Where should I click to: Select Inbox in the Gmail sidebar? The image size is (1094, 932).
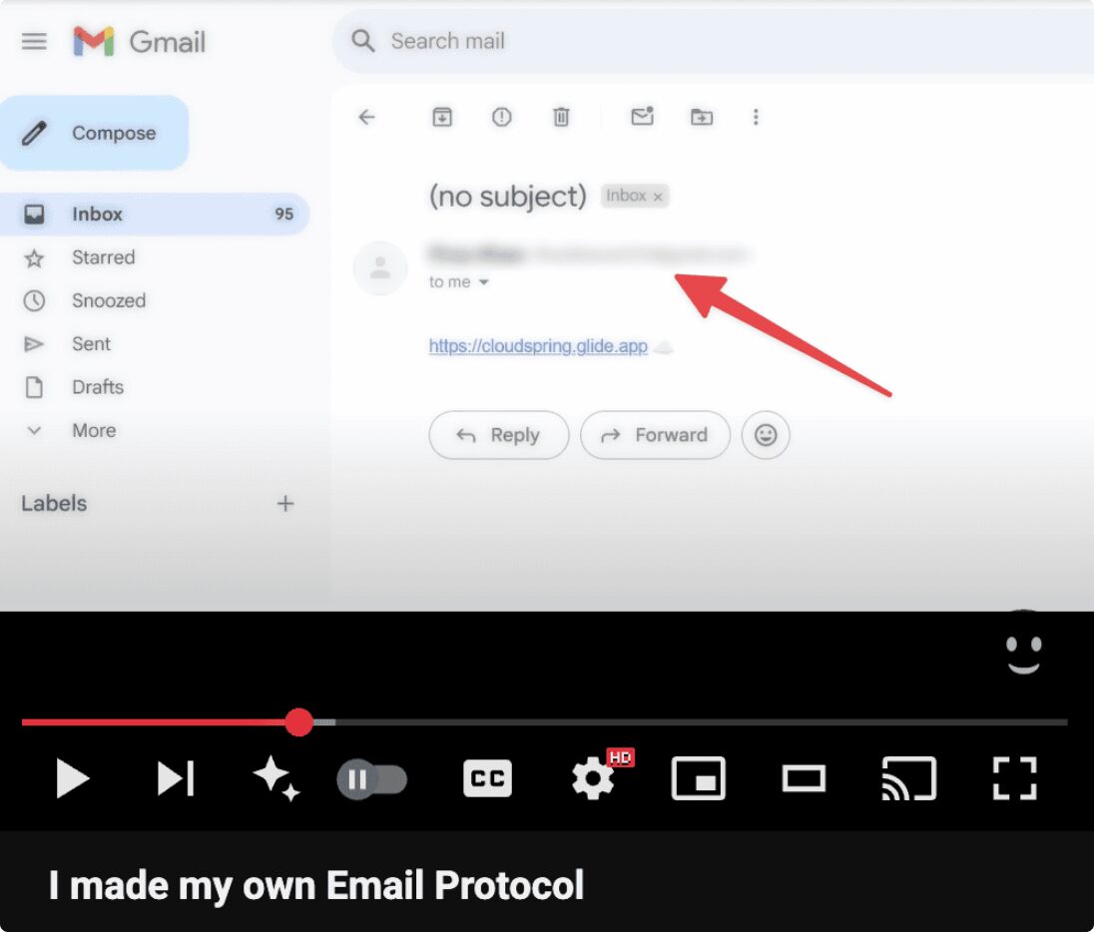97,215
